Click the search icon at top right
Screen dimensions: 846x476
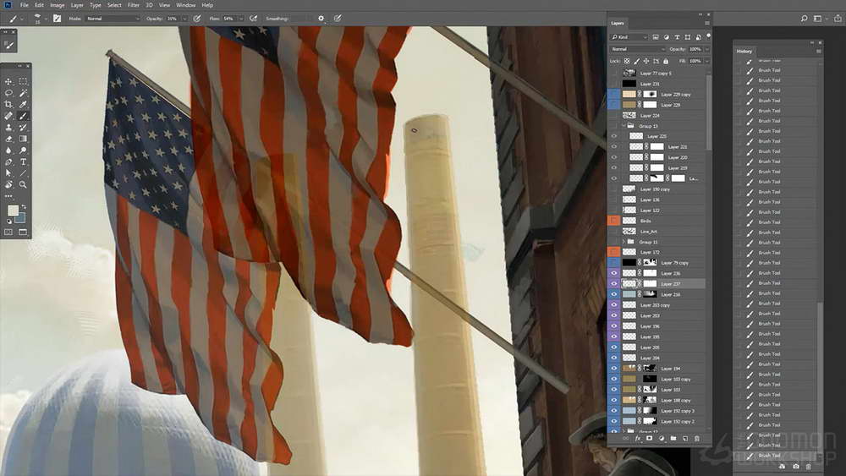point(804,19)
